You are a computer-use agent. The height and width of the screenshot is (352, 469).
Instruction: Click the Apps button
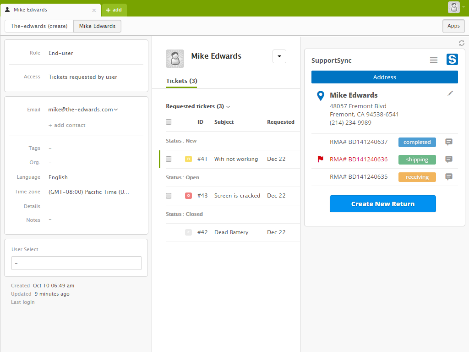pos(453,26)
